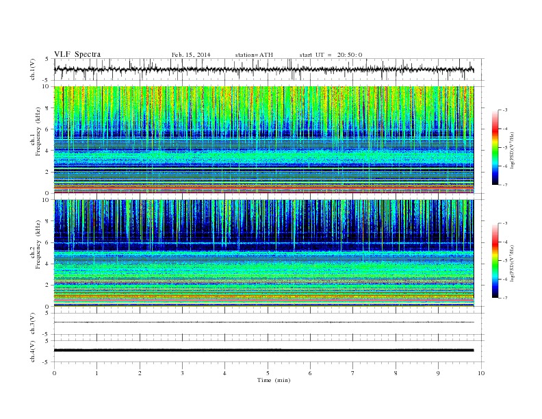Click the "-7" label on the ch.2 colorbar
The width and height of the screenshot is (542, 419).
pos(504,298)
